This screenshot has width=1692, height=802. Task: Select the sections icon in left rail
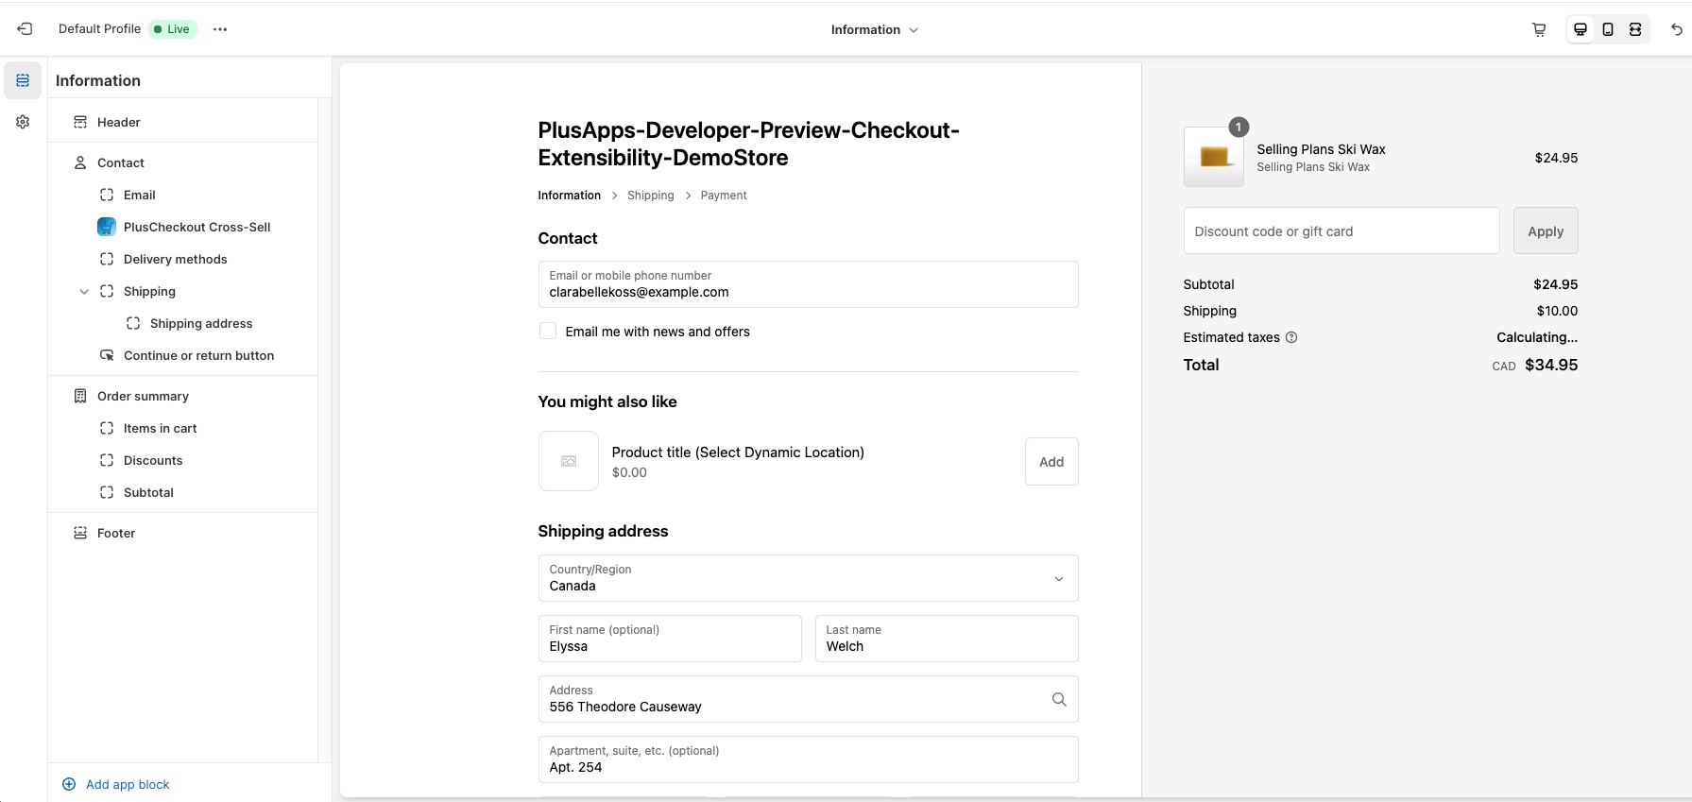point(23,80)
